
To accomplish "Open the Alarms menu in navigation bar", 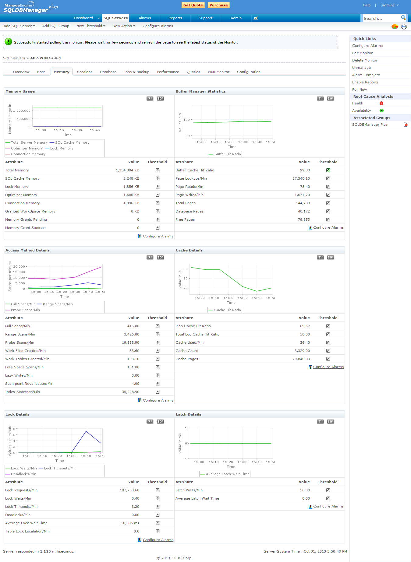I will tap(144, 18).
